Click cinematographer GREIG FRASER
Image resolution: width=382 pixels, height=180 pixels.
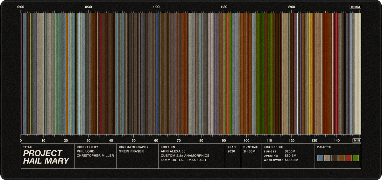131,151
